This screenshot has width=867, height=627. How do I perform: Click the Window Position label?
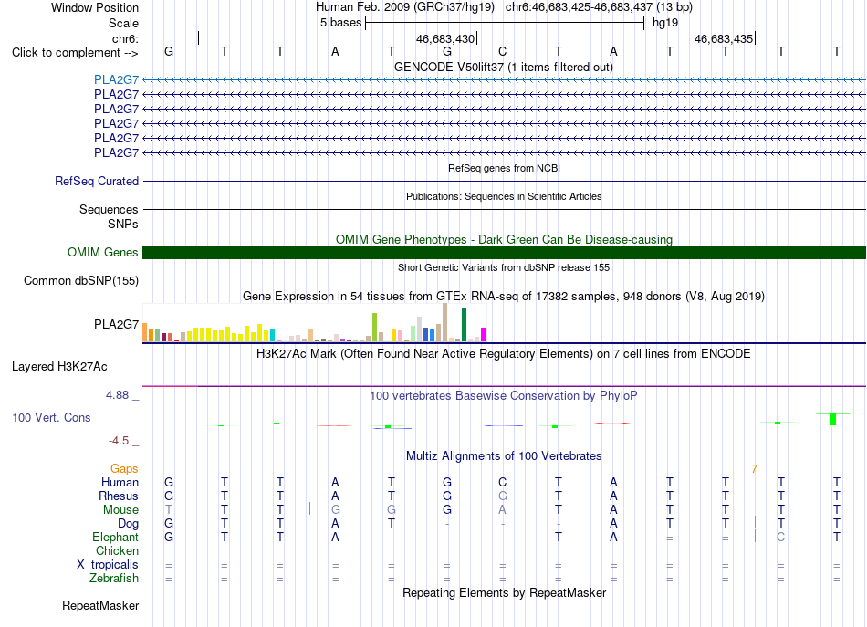pyautogui.click(x=95, y=7)
